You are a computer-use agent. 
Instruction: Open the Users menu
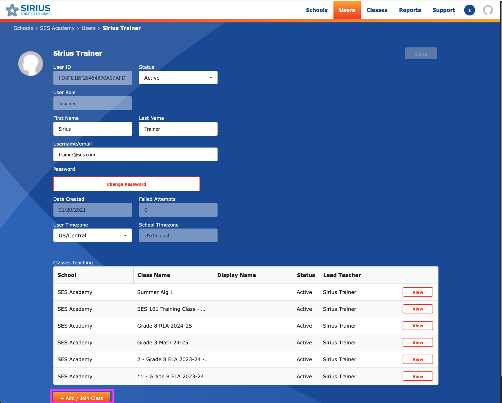347,10
